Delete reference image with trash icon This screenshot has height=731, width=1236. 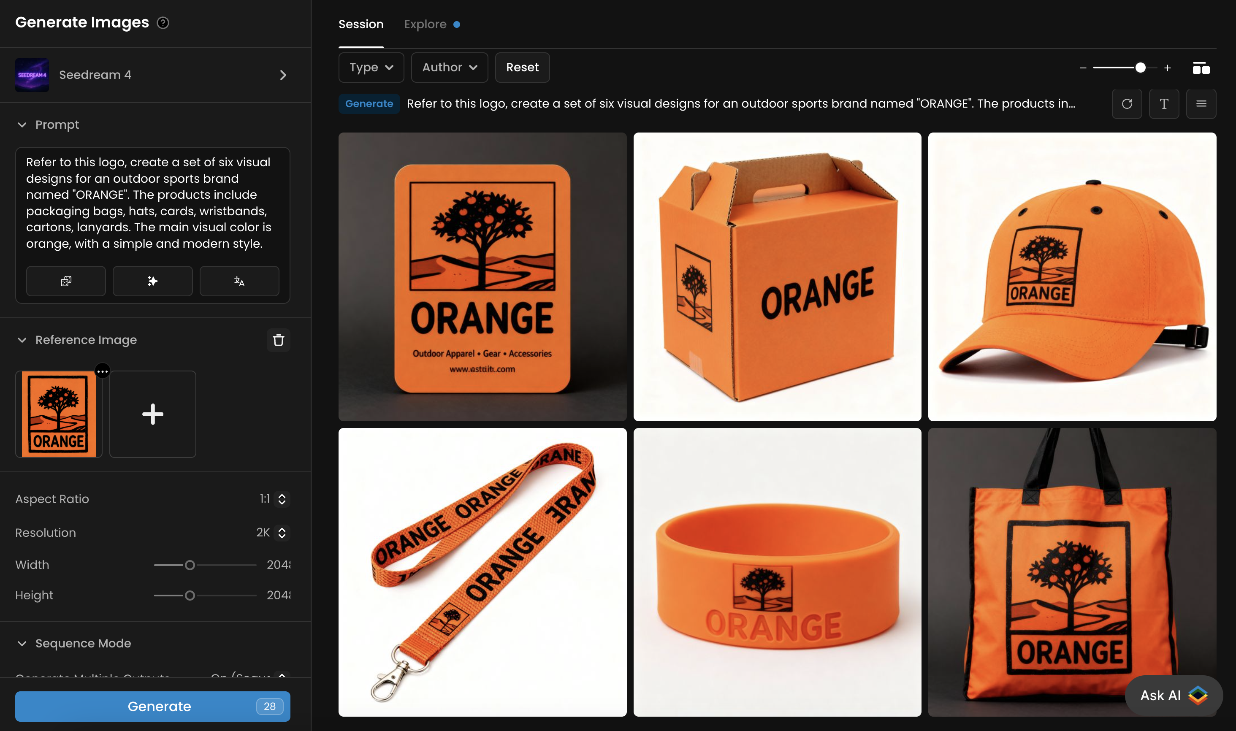pos(278,340)
